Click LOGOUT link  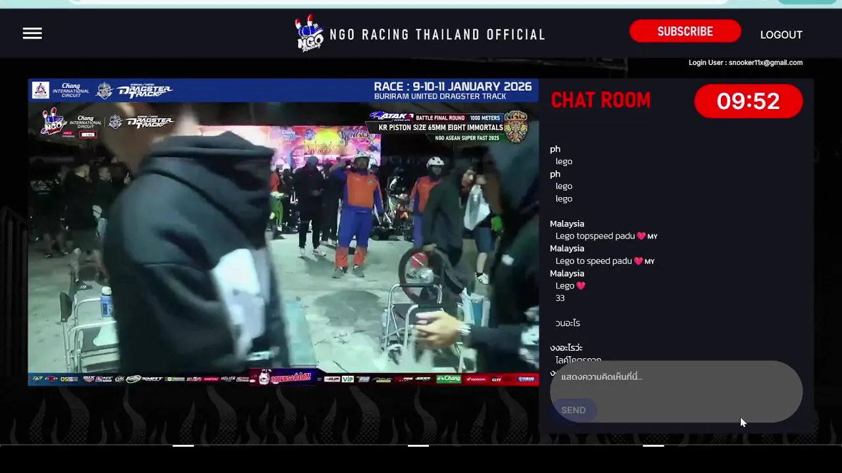point(781,35)
